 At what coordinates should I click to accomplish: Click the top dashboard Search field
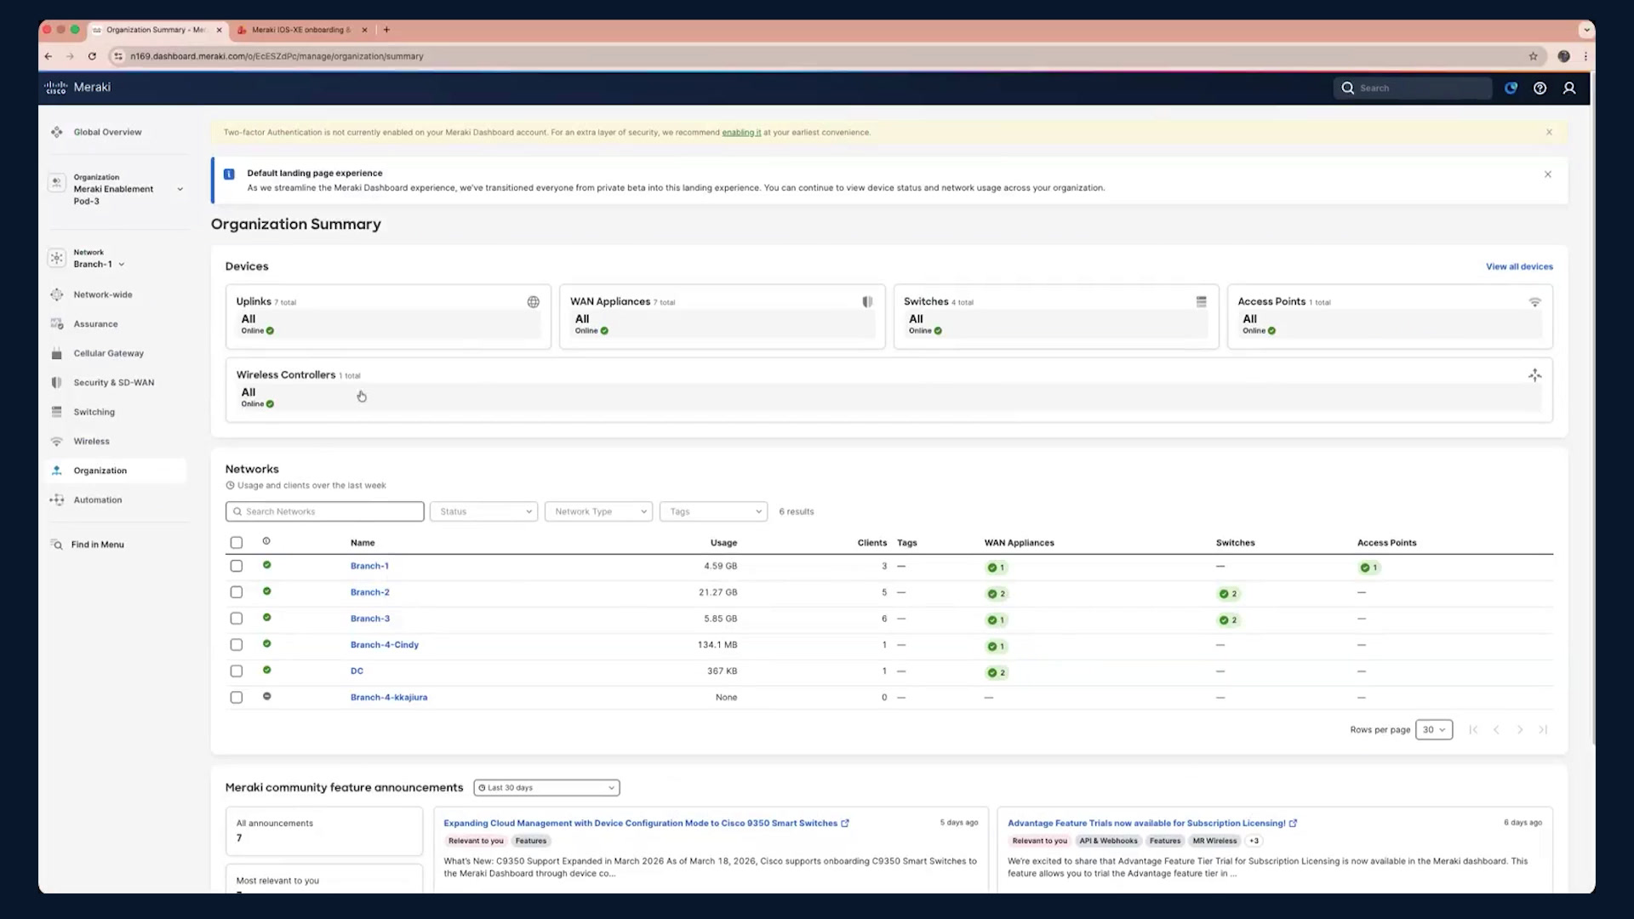pyautogui.click(x=1413, y=88)
